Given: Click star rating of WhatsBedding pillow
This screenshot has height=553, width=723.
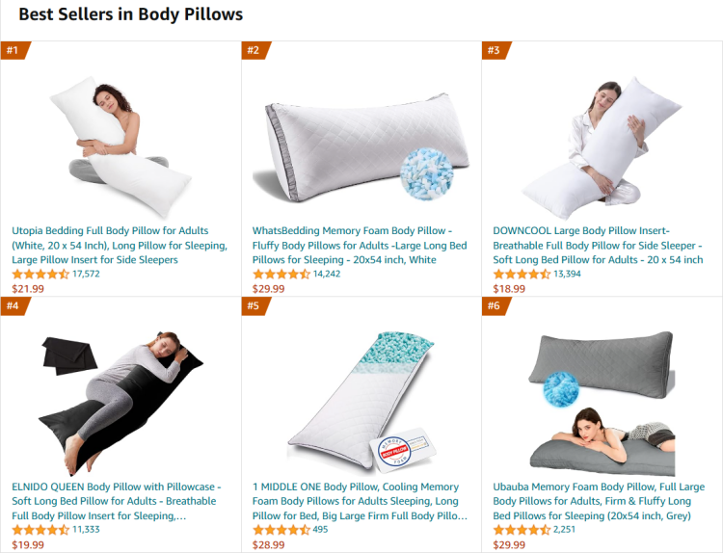Looking at the screenshot, I should (x=281, y=275).
